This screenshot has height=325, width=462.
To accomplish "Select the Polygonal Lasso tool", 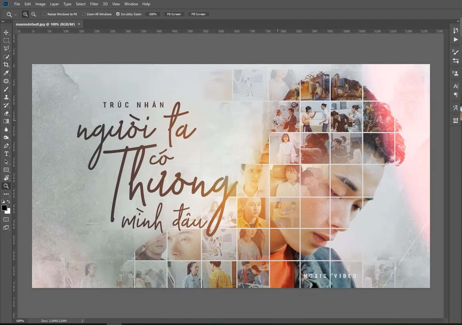I will tap(6, 49).
